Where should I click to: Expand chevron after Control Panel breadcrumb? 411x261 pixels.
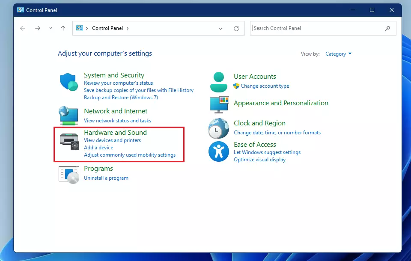[128, 28]
